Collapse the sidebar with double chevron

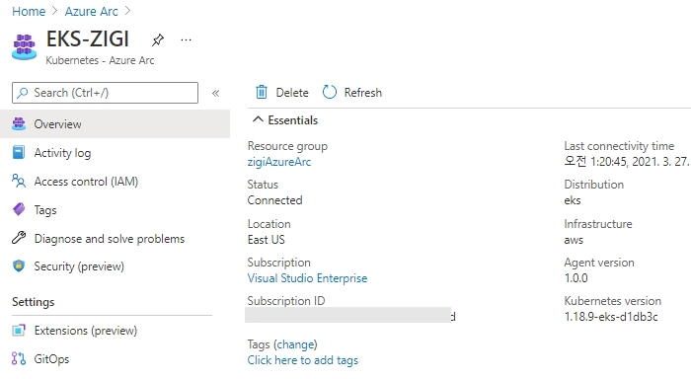pyautogui.click(x=215, y=93)
